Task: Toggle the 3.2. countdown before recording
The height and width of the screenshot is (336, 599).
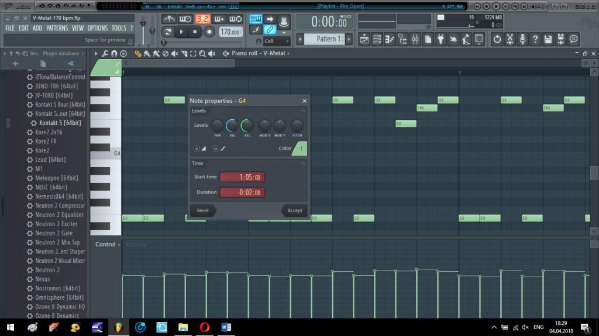Action: (x=202, y=19)
